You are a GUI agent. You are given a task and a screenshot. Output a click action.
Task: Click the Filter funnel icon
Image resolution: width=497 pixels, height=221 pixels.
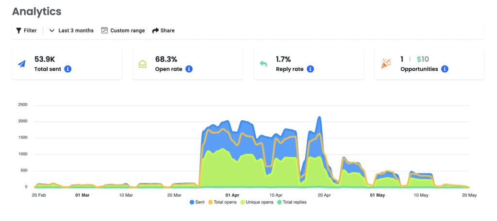19,31
